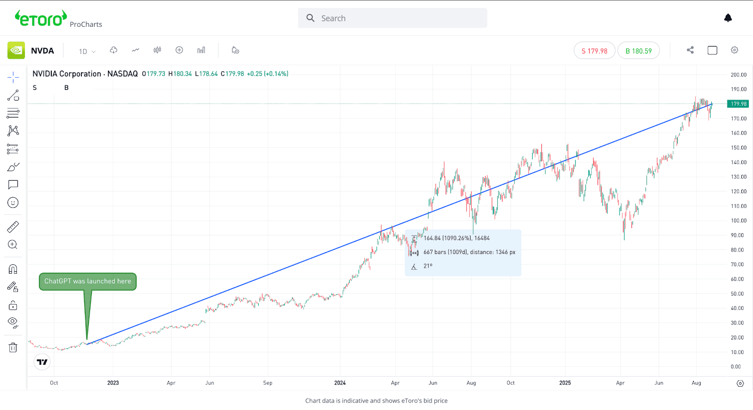The height and width of the screenshot is (410, 753).
Task: Toggle magnet mode for drawings
Action: point(13,269)
